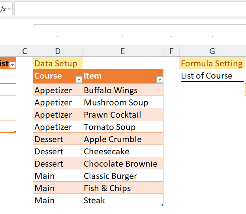Select the Fish & Chips cell
246x214 pixels.
tap(123, 188)
